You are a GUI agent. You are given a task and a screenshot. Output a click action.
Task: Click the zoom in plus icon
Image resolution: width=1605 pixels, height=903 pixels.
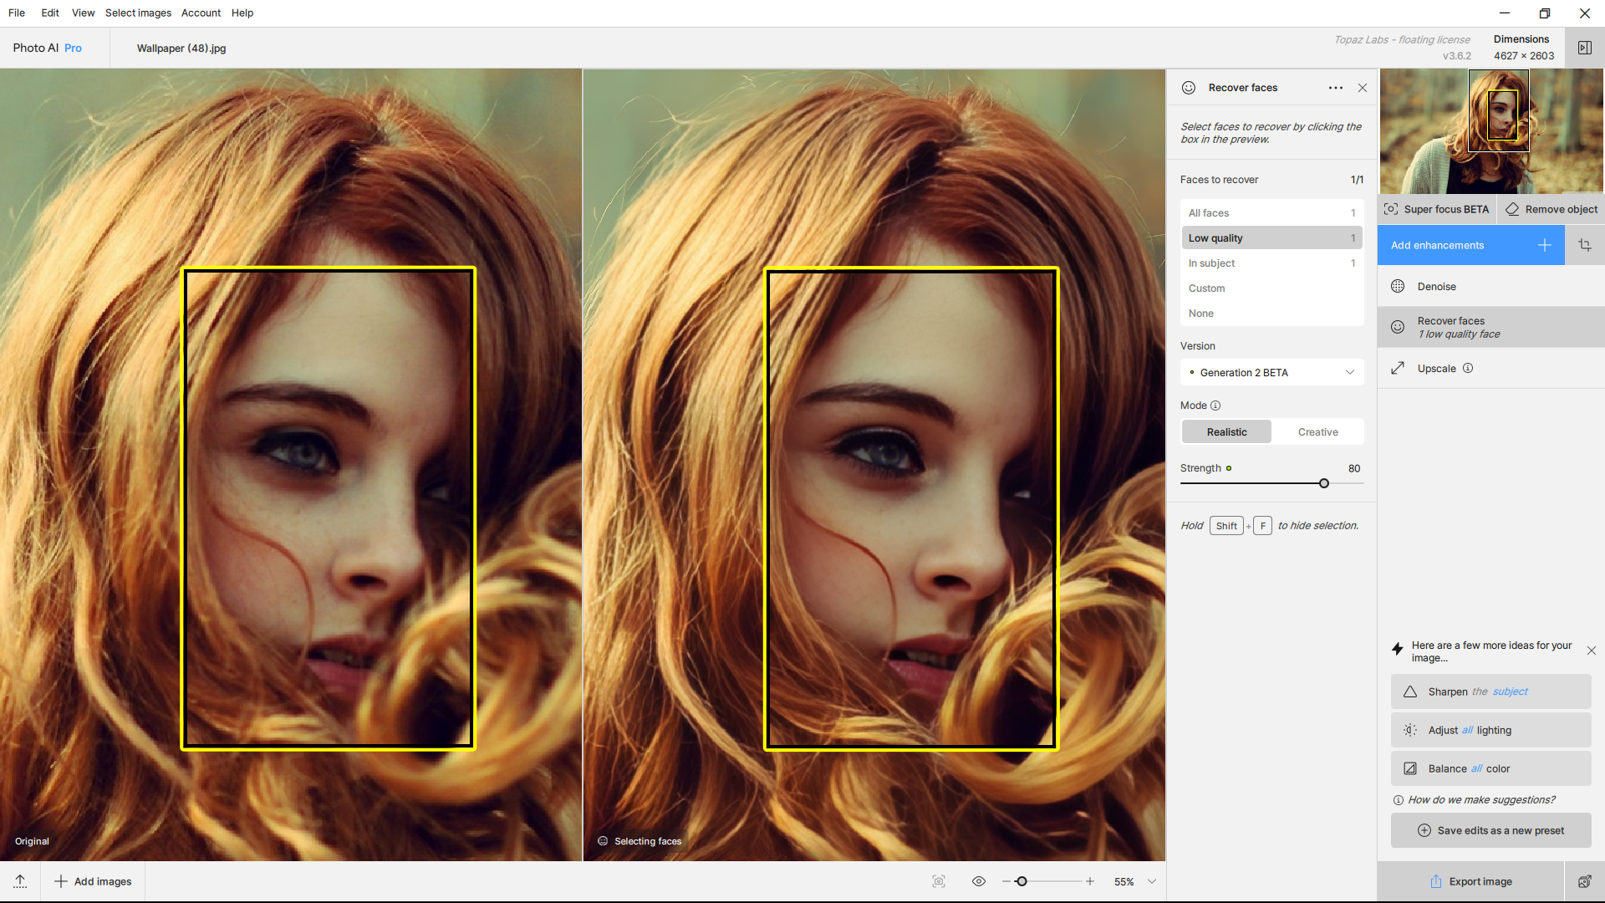(x=1090, y=881)
